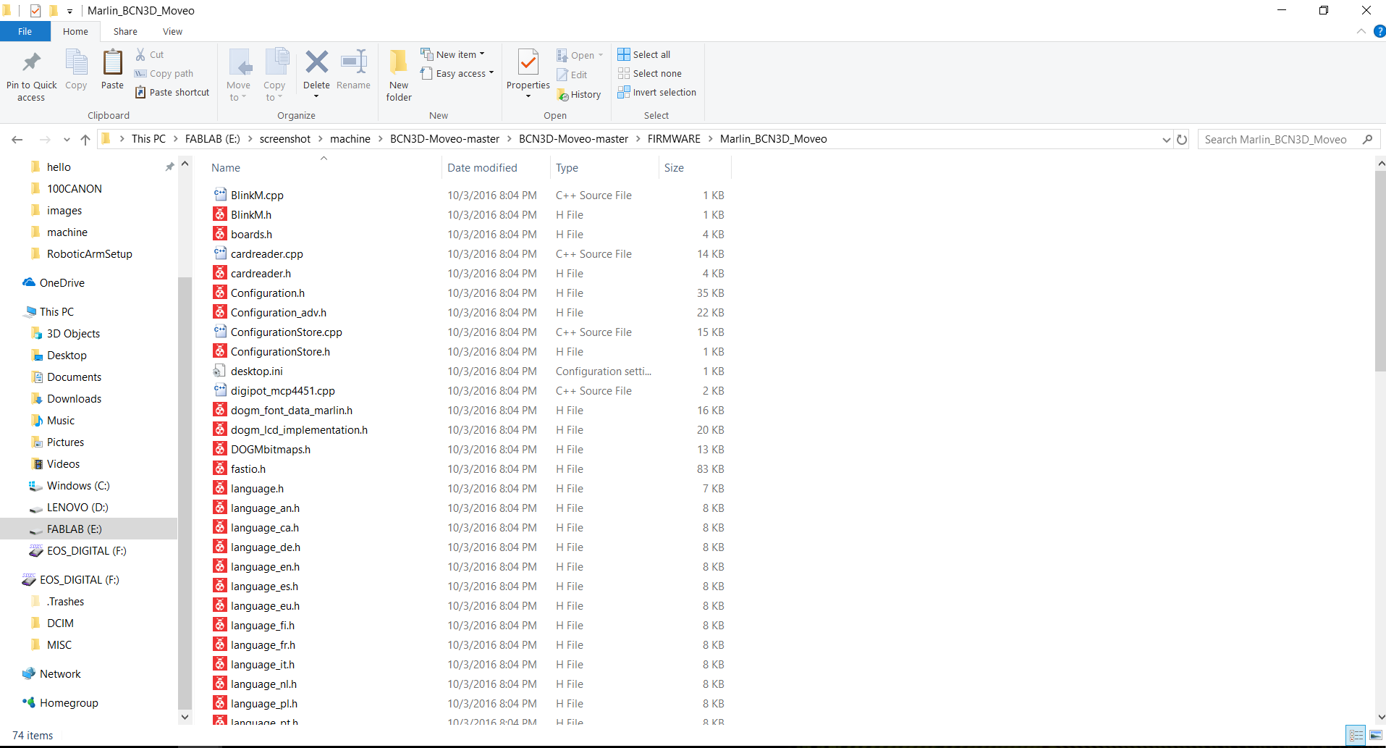Viewport: 1386px width, 748px height.
Task: Click the Move to icon
Action: point(240,62)
